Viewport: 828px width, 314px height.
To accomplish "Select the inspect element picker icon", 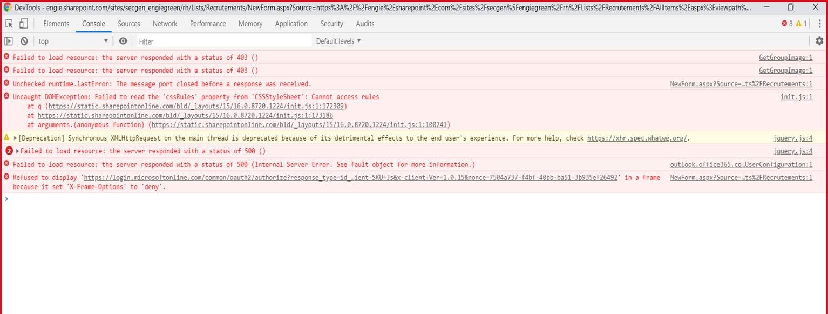I will (x=9, y=24).
